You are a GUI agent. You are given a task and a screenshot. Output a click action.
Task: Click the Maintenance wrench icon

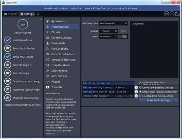click(x=47, y=71)
